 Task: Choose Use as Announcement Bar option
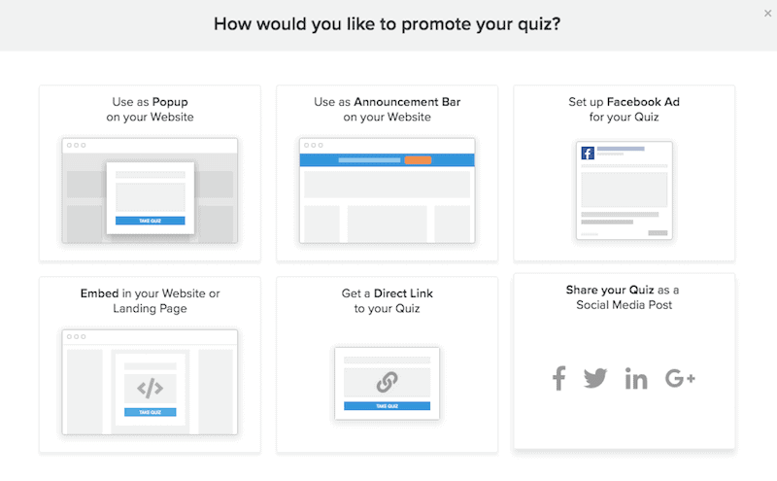pos(387,173)
